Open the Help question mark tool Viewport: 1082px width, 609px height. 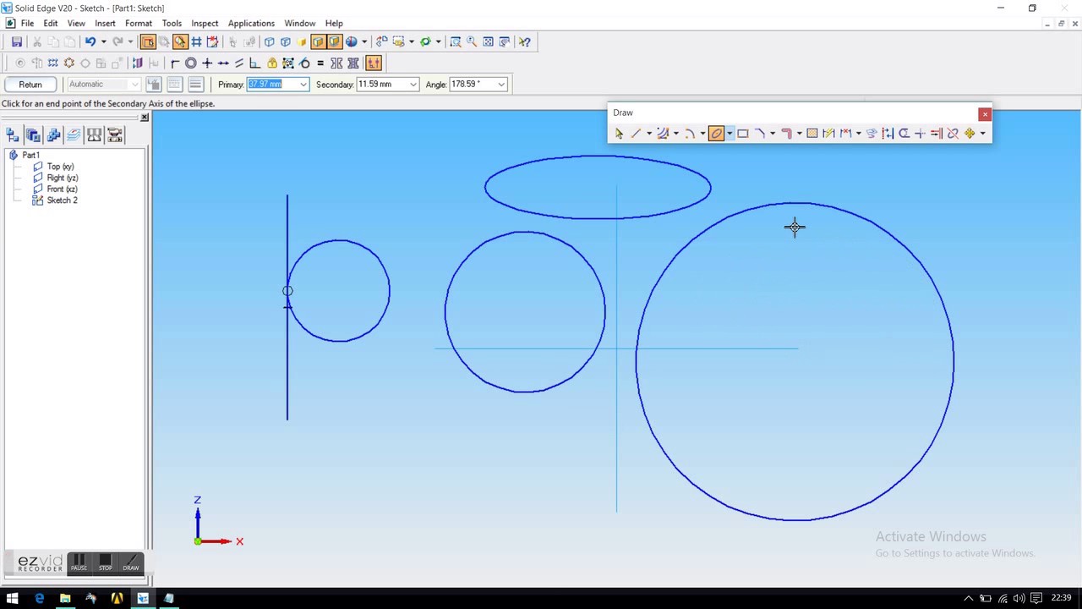pyautogui.click(x=525, y=41)
